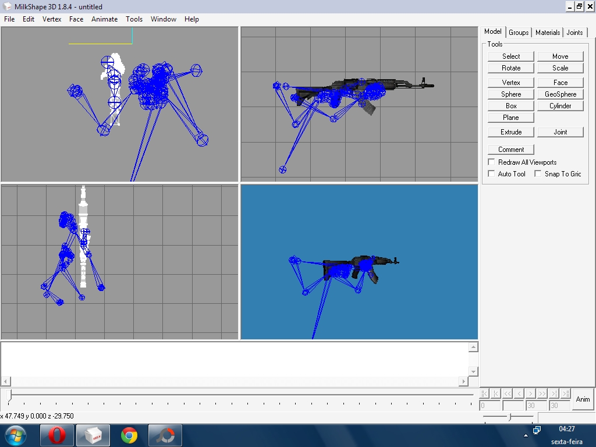This screenshot has width=596, height=447.
Task: Step forward one frame button
Action: pos(531,393)
